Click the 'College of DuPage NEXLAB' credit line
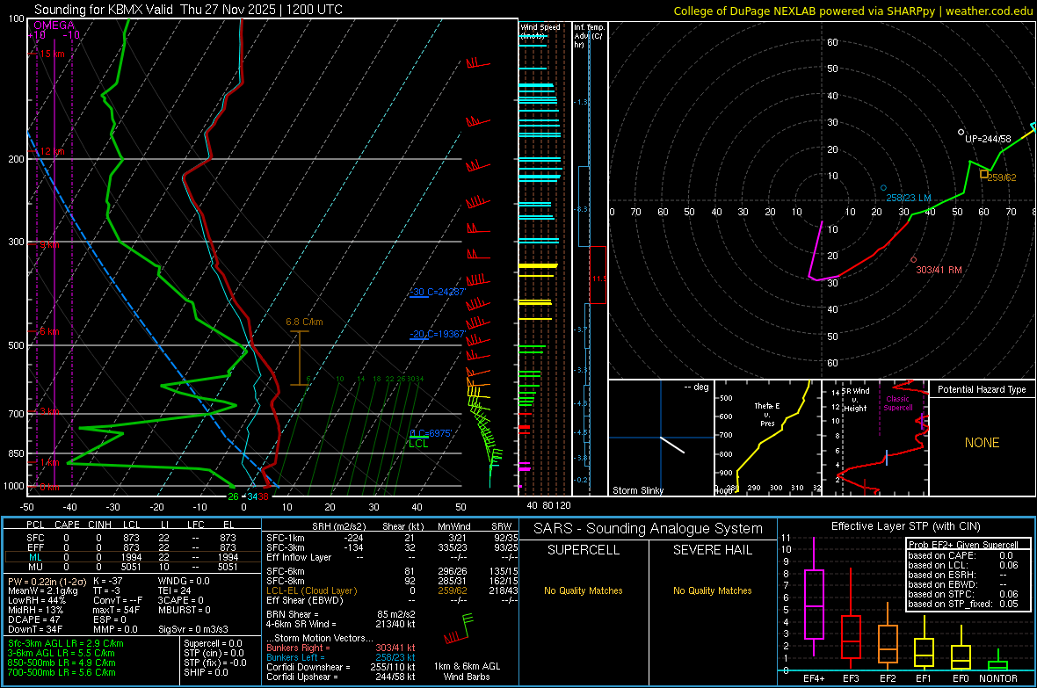1037x688 pixels. [x=853, y=11]
